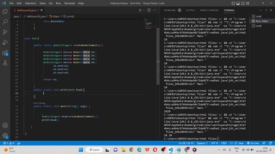The image size is (275, 154).
Task: Change line ending CRLF
Action: [x=224, y=143]
